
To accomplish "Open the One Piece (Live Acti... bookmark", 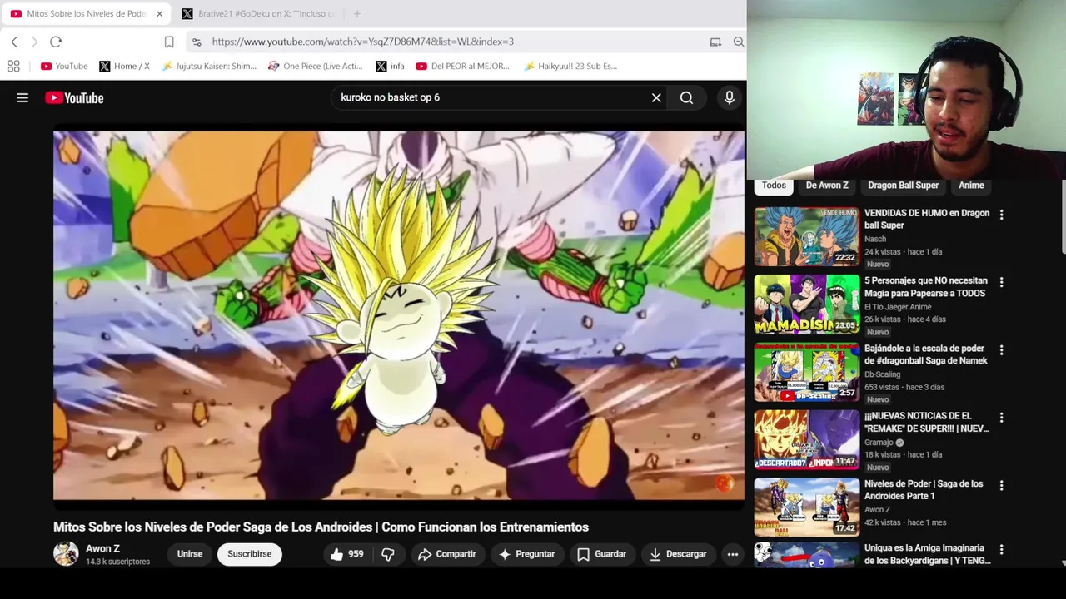I will click(x=316, y=66).
